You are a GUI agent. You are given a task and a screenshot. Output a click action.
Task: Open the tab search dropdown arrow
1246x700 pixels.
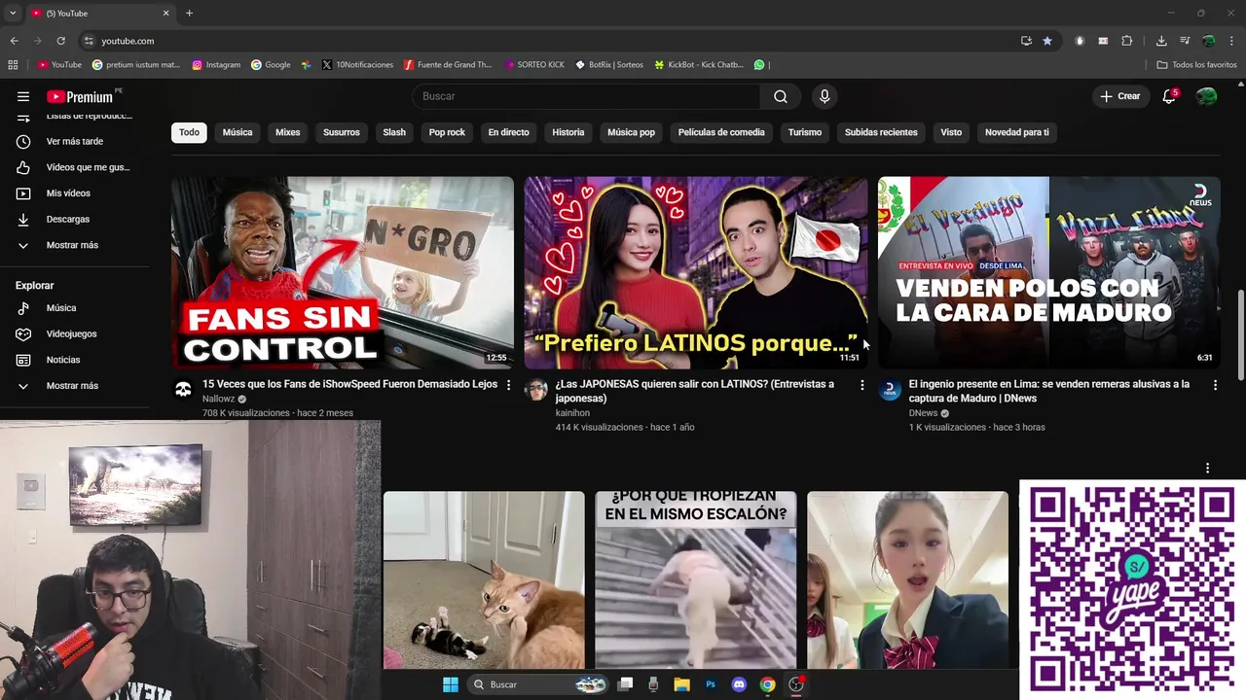coord(13,14)
